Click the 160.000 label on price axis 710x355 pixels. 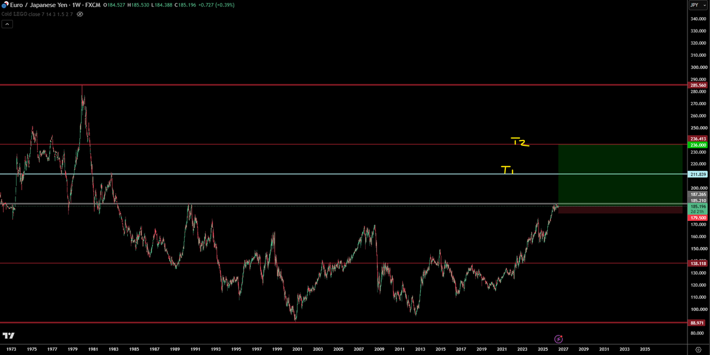(698, 236)
